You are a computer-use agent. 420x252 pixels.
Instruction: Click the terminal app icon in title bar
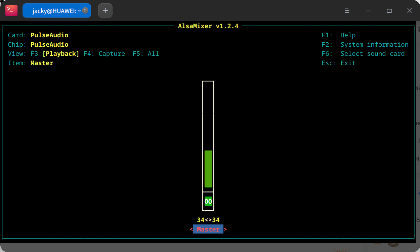point(11,10)
